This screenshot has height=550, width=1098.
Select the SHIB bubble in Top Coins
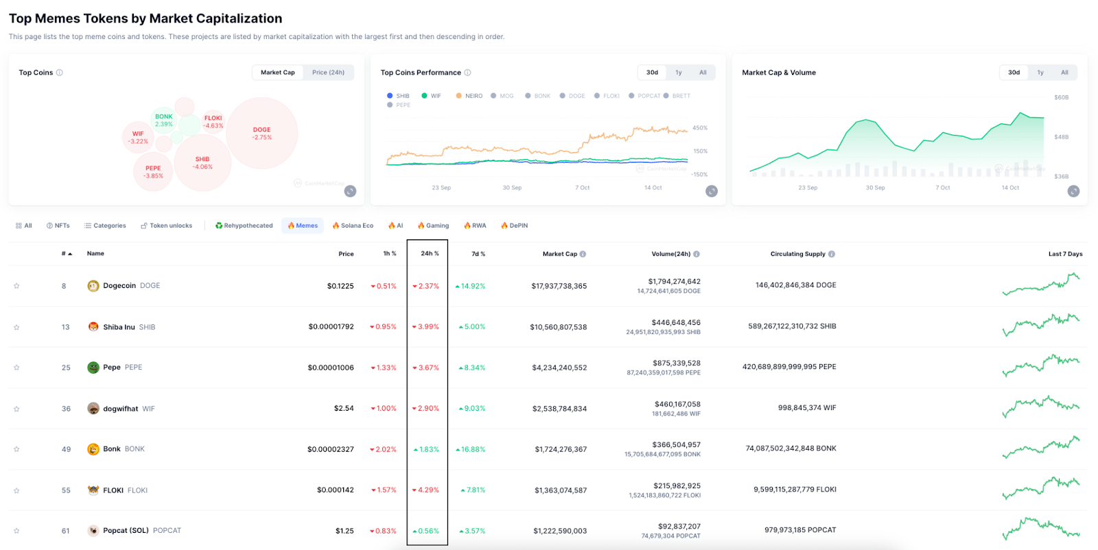coord(202,163)
